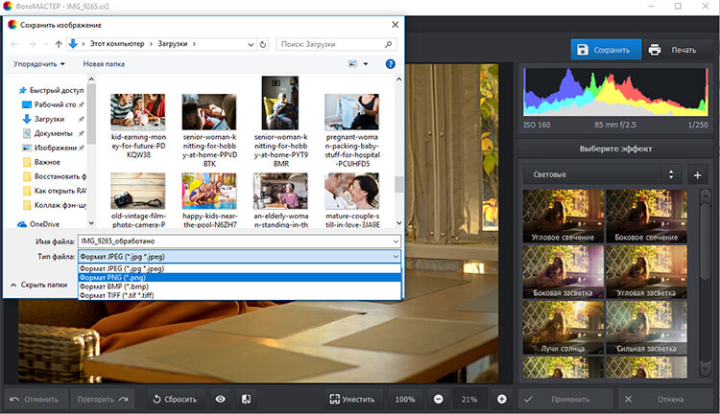Click the effects list vertical scrollbar
Viewport: 720px width, 414px height.
tap(706, 284)
